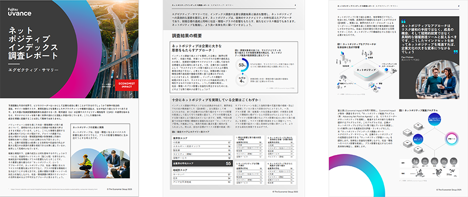Click the 調査結果の概要 section heading

coord(187,35)
